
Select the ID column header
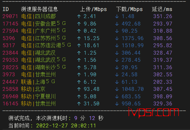pos(6,9)
